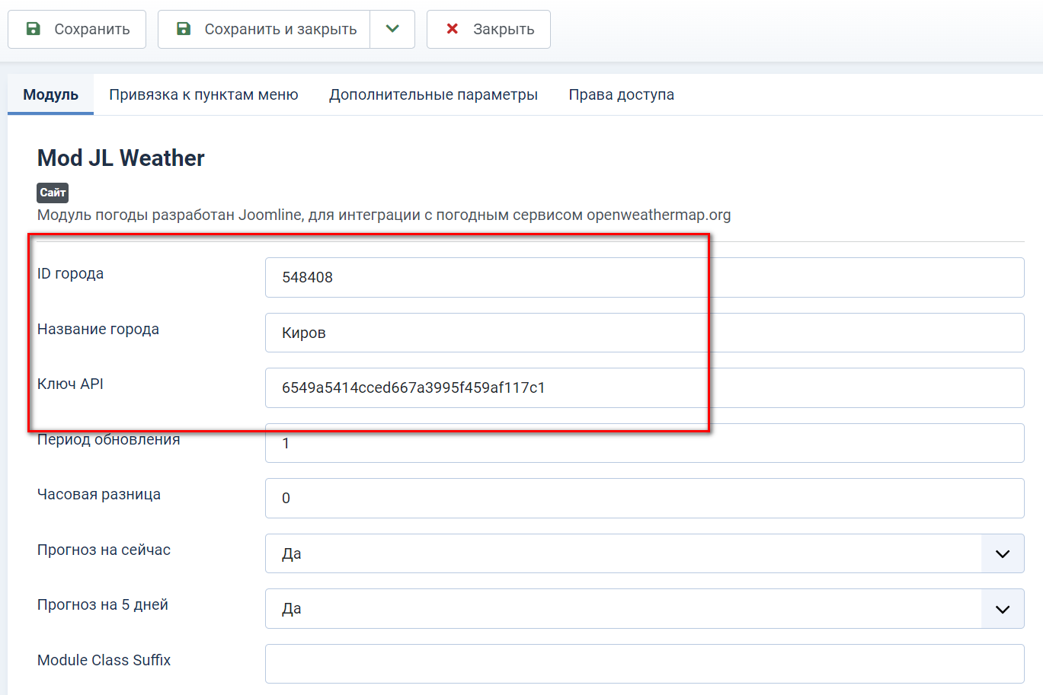
Task: Click the Save and Close floppy icon
Action: click(x=184, y=29)
